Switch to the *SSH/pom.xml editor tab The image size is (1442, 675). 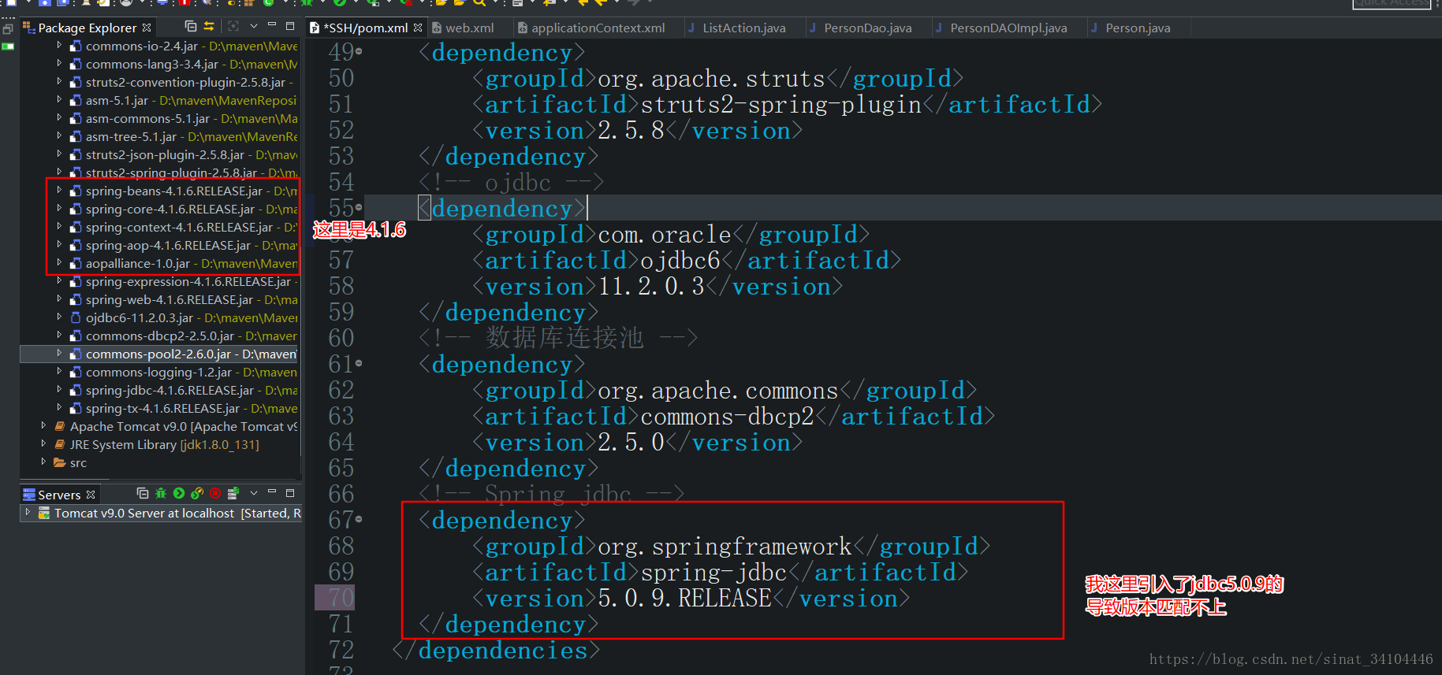point(365,28)
